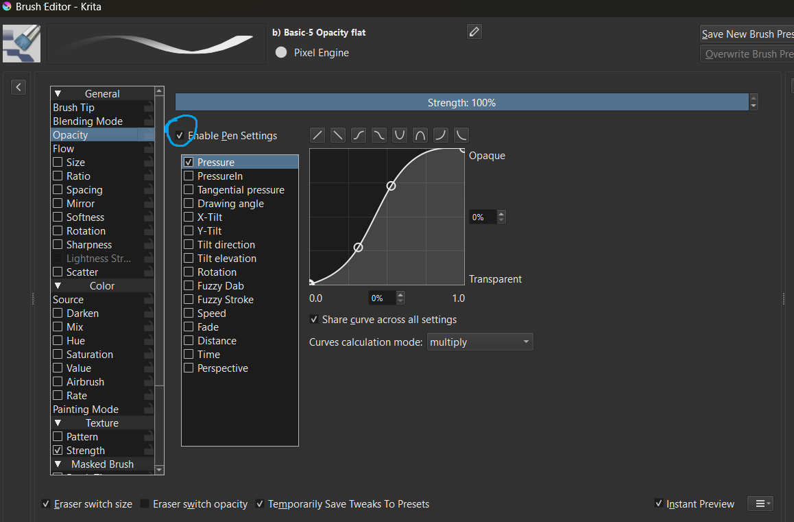Select the arch-shaped curve preset
The height and width of the screenshot is (522, 794).
click(420, 135)
